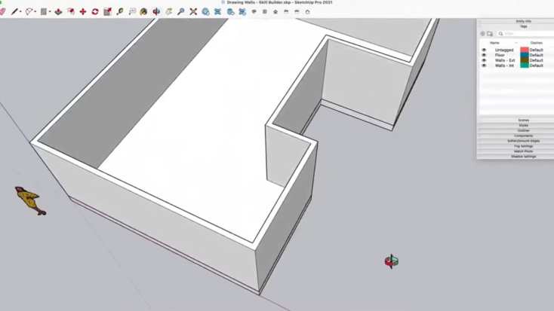
Task: Hide the Floor tag with eye icon
Action: pyautogui.click(x=484, y=56)
